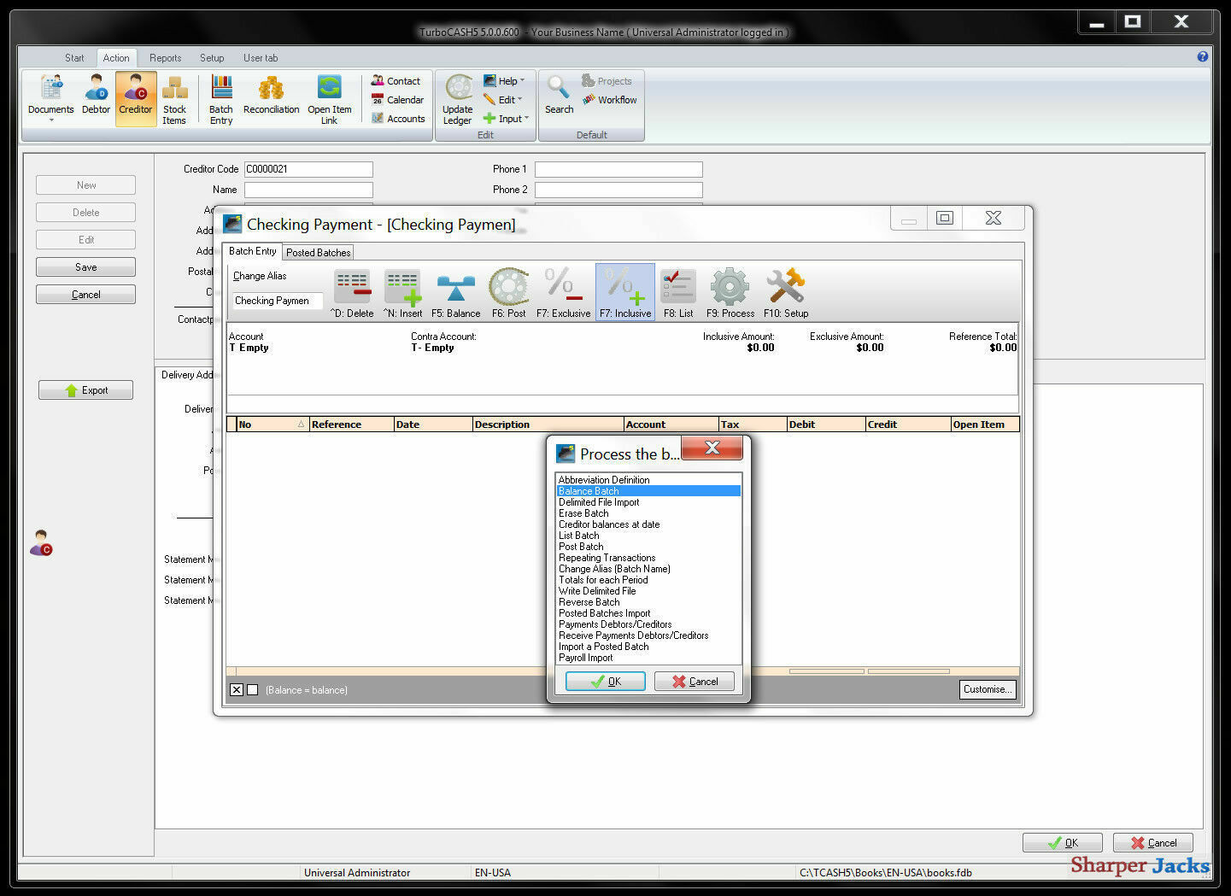The image size is (1231, 896).
Task: Click the Phone 1 input field
Action: (618, 169)
